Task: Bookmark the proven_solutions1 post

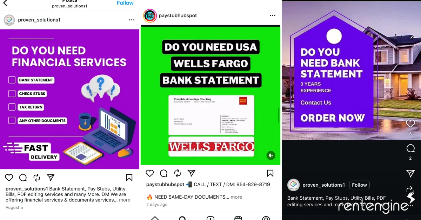Action: point(129,178)
